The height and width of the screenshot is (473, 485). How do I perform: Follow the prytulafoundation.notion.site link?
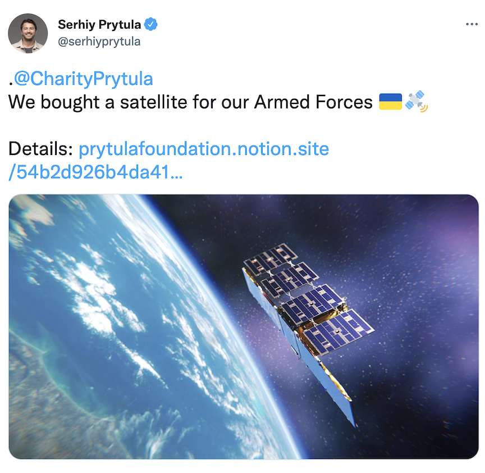tap(204, 149)
